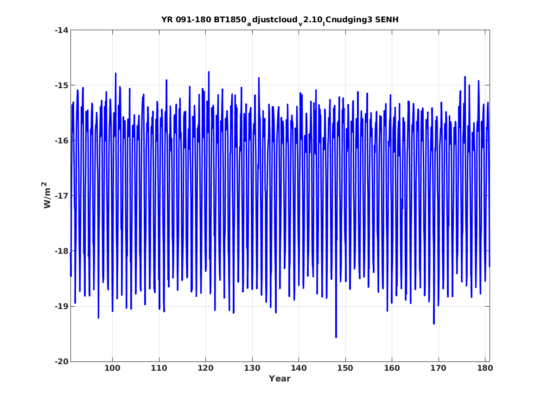541x406 pixels.
Task: Click the y-axis tick label -20
Action: 61,361
